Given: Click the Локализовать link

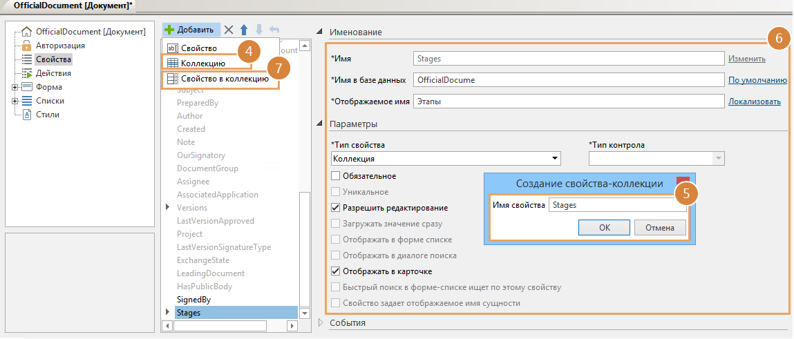Looking at the screenshot, I should pyautogui.click(x=754, y=102).
